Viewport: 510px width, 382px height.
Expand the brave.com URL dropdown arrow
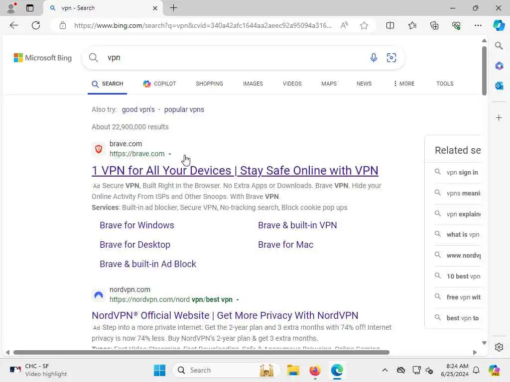coord(170,154)
